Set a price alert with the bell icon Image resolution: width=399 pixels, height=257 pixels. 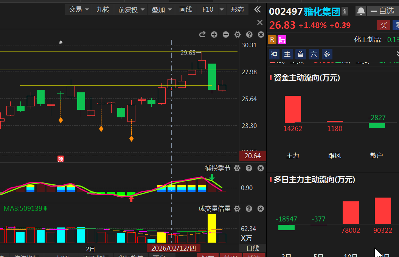tap(360, 11)
